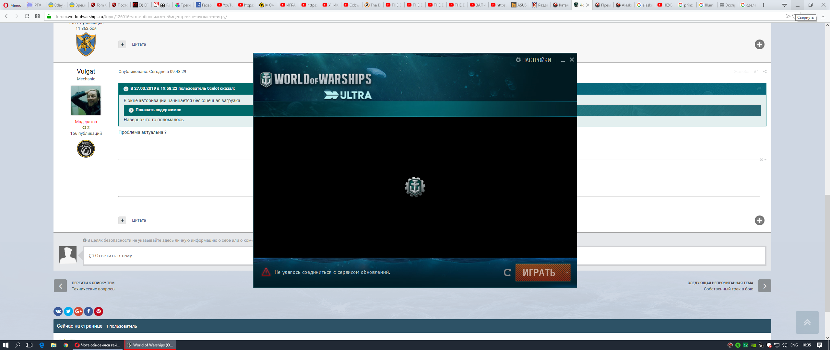Open post number #4 permalink
This screenshot has height=350, width=830.
756,72
